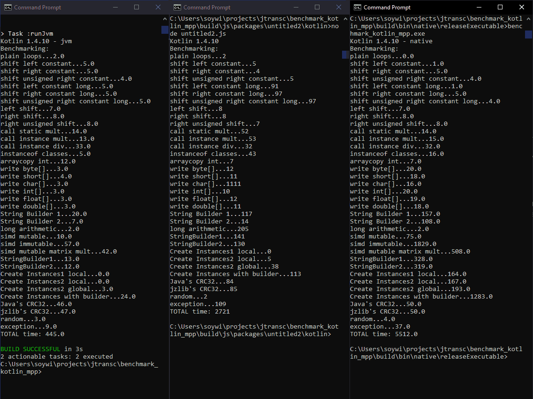This screenshot has height=399, width=533.
Task: Open system menu icon of the native benchmark window
Action: 358,8
